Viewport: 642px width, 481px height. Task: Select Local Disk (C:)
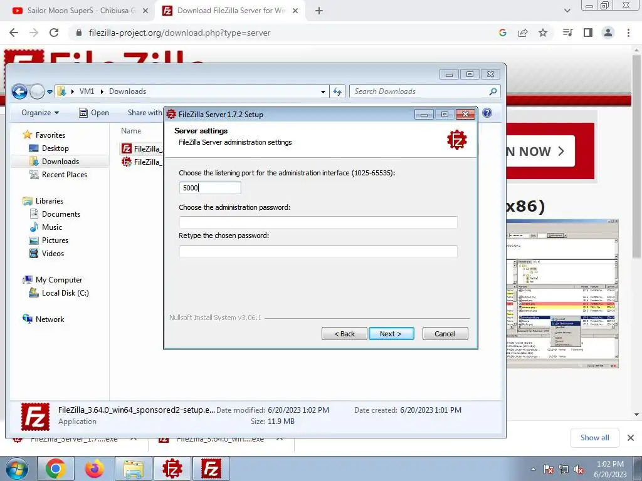59,293
